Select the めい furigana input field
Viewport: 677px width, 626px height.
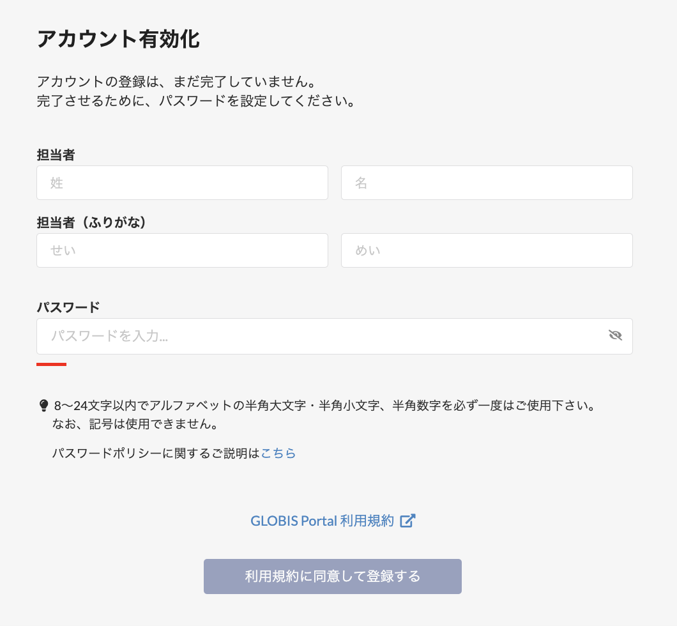487,250
